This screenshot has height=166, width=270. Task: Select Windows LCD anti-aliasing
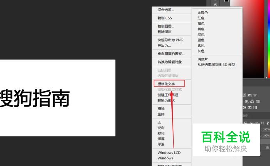pyautogui.click(x=169, y=153)
